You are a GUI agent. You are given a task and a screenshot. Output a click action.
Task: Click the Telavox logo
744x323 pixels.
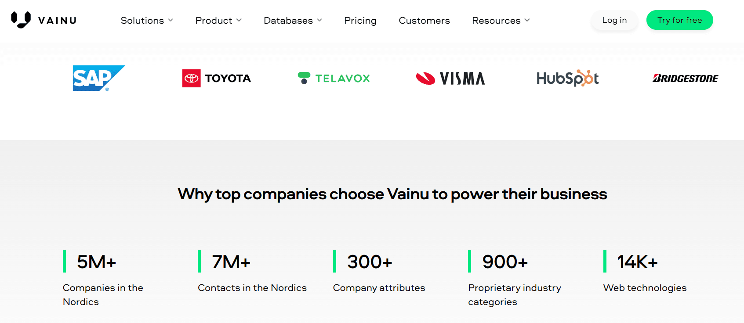coord(334,78)
